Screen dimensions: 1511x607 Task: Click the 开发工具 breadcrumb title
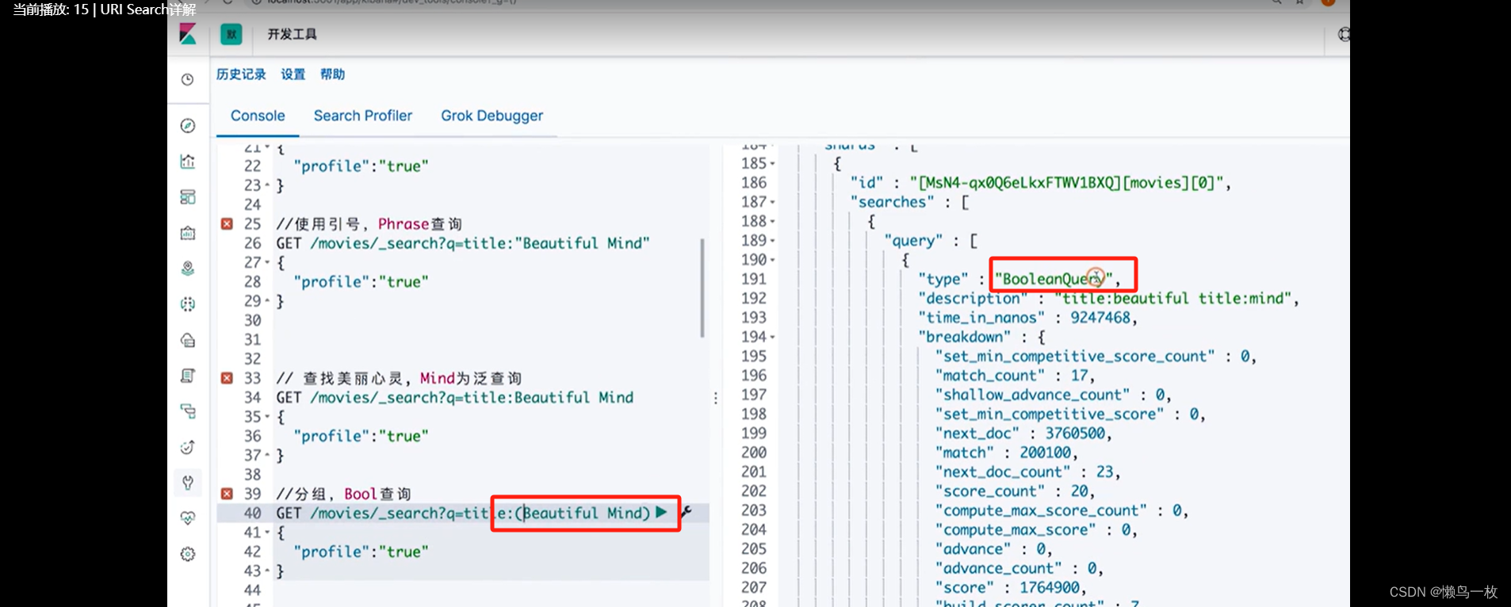292,34
